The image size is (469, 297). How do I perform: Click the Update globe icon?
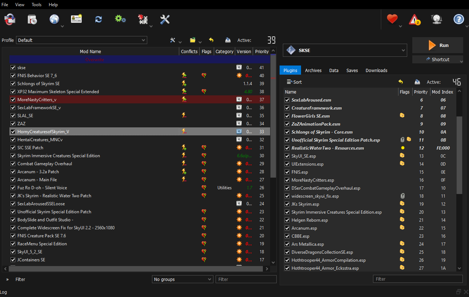pyautogui.click(x=436, y=19)
